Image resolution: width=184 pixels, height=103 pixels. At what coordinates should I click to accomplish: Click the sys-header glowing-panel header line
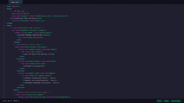pos(33,33)
